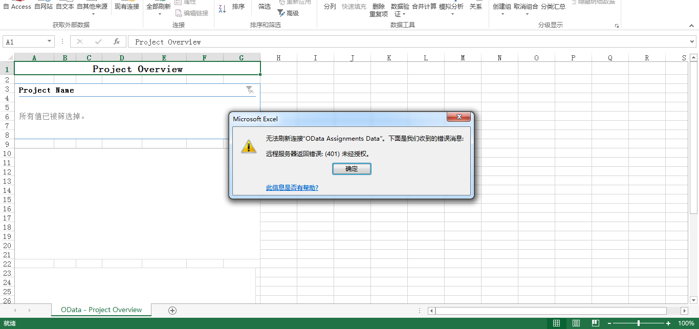Click the select-all corner of the sheet
699x329 pixels.
(7, 58)
